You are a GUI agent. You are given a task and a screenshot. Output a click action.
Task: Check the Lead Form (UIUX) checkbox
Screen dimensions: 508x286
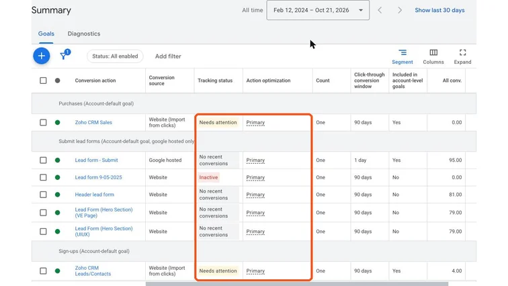pos(43,232)
